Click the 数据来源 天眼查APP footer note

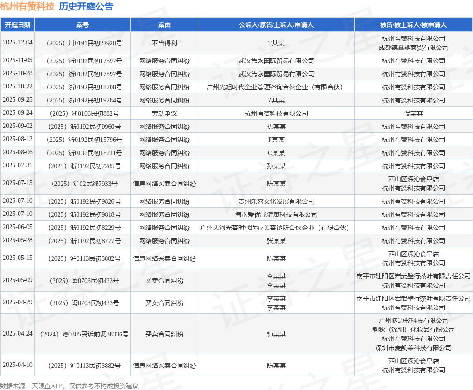pos(69,386)
